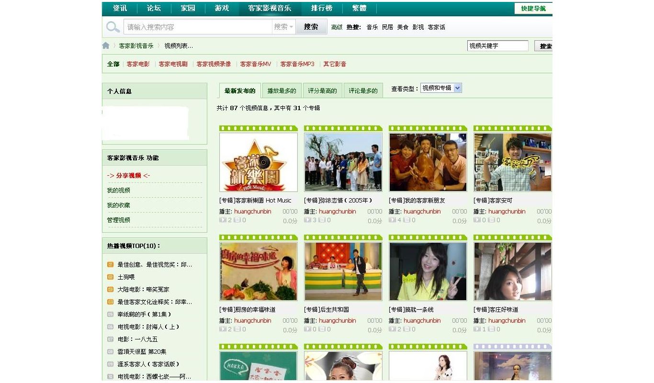Open the 客家新樂園 Hot Music thumbnail
Screen dimensions: 654x383
point(259,162)
